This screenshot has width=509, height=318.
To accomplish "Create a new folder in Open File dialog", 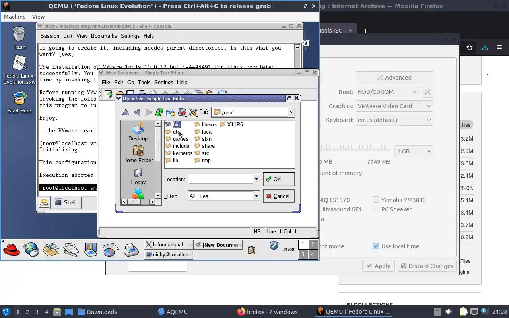I will coord(171,112).
